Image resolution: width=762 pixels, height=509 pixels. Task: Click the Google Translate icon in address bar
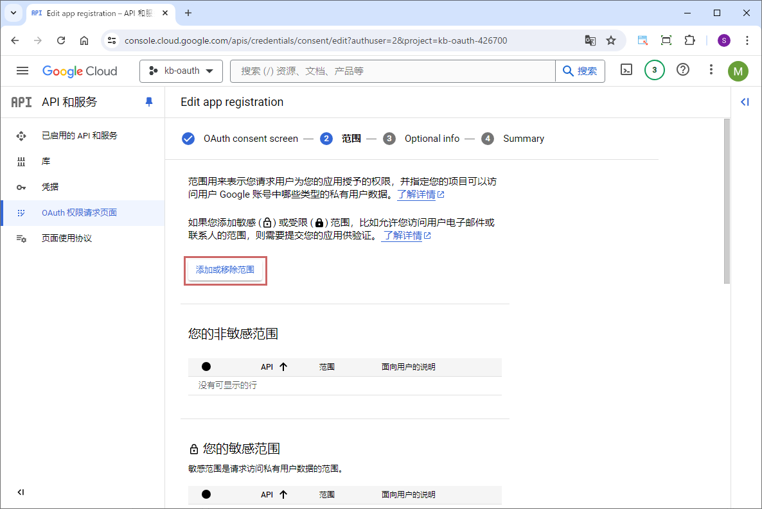(x=590, y=40)
